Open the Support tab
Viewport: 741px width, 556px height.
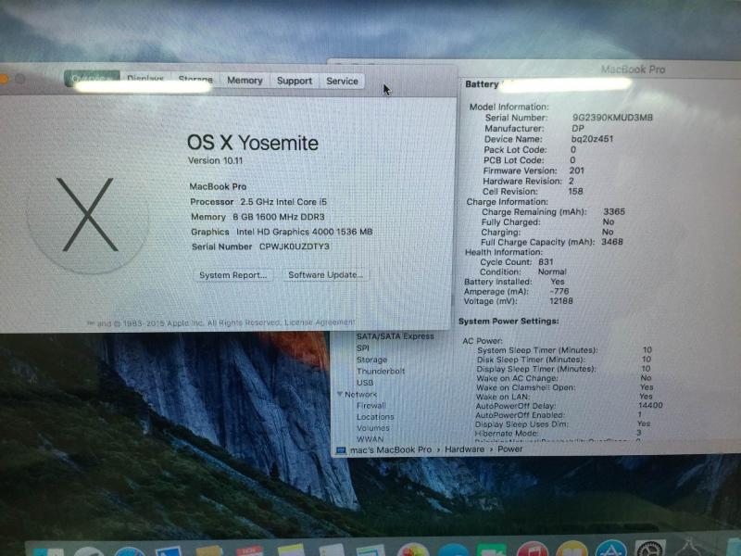(295, 81)
